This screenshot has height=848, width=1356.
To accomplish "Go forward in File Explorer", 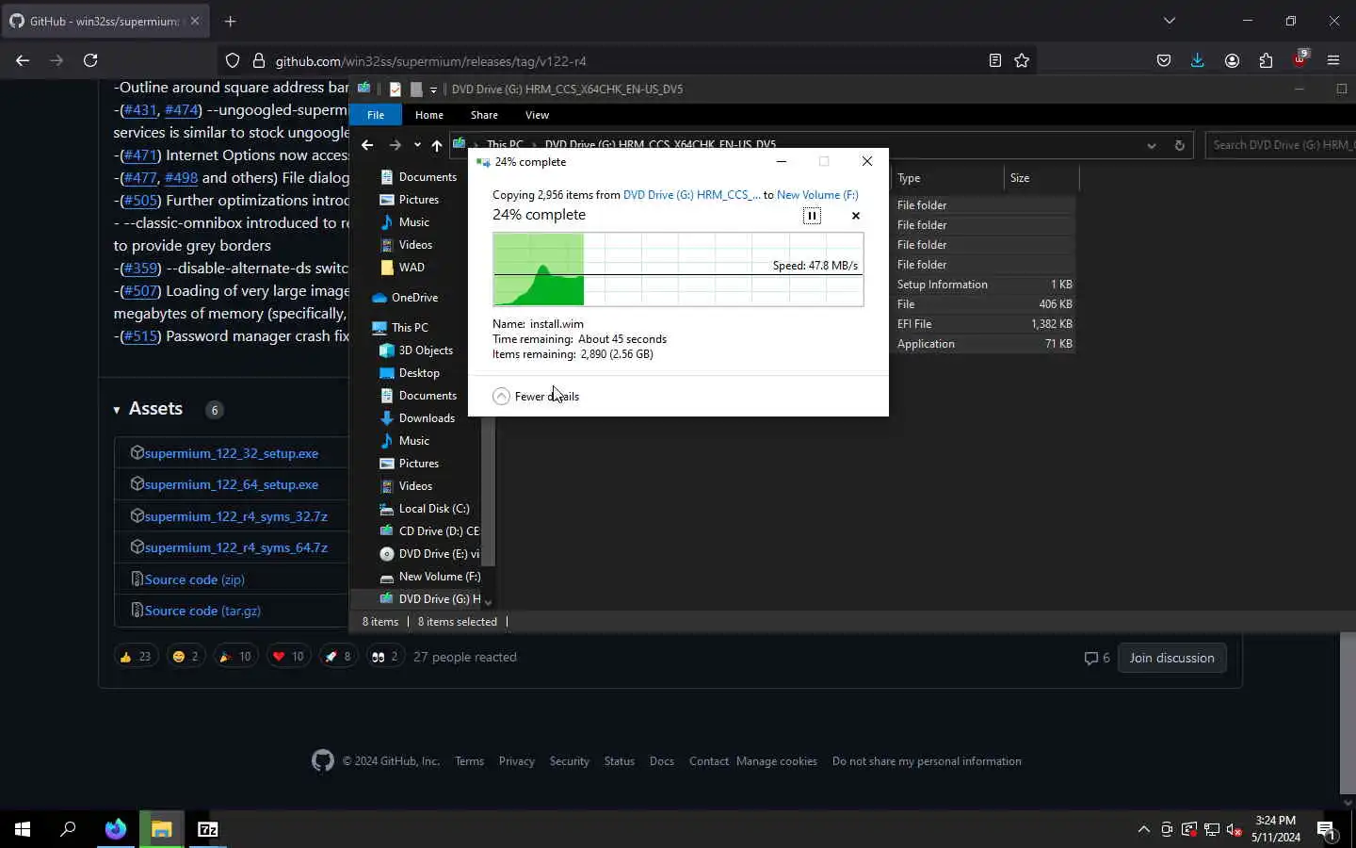I will (x=395, y=145).
